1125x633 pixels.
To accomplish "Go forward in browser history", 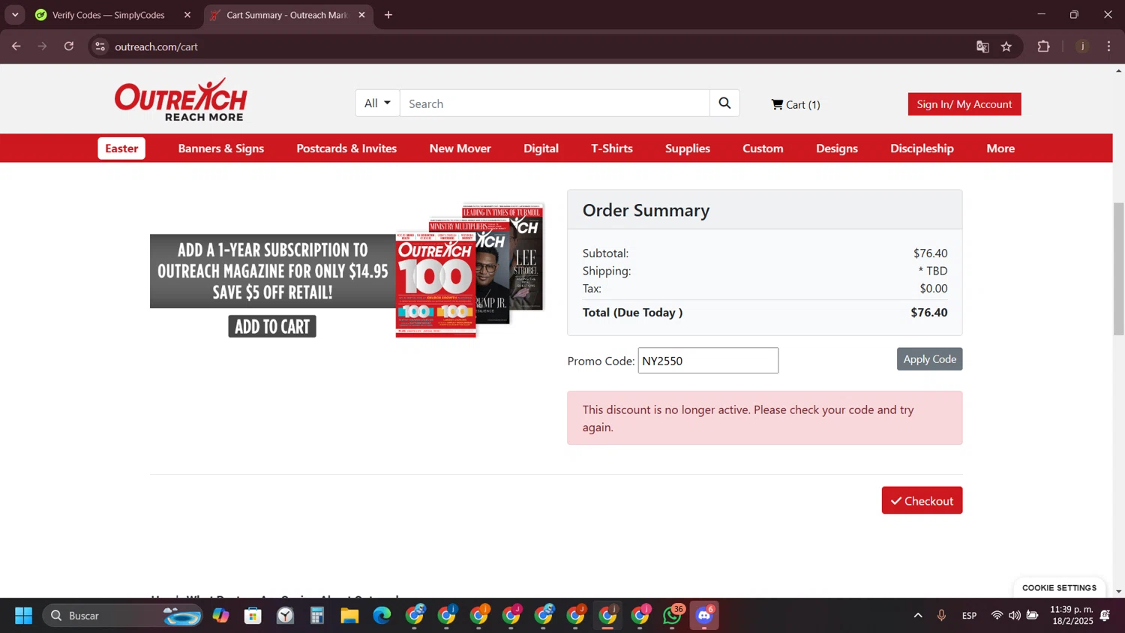I will [x=43, y=46].
